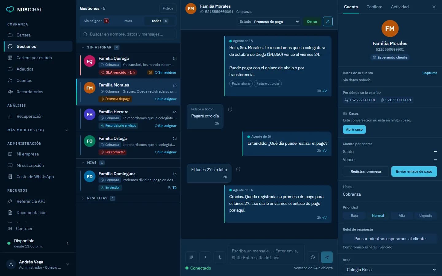Image resolution: width=442 pixels, height=276 pixels.
Task: Click the 'Pagar ahora' message button
Action: pyautogui.click(x=241, y=83)
